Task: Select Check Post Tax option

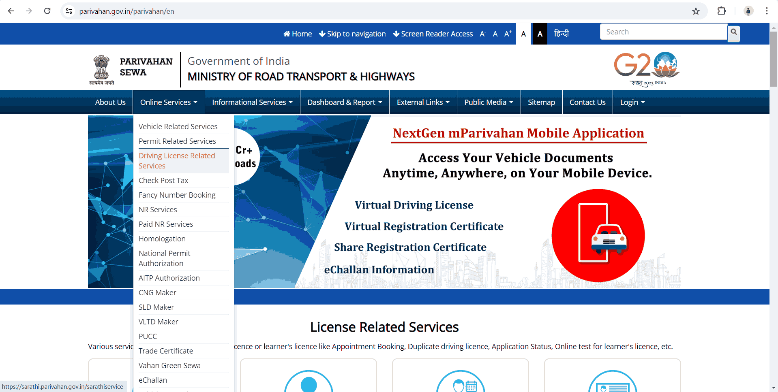Action: click(x=183, y=180)
